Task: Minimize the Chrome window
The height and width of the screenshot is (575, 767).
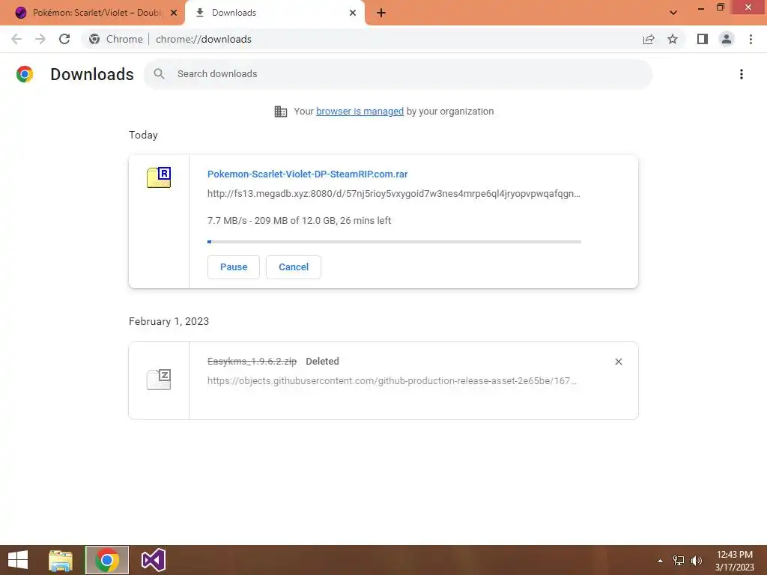Action: click(701, 7)
